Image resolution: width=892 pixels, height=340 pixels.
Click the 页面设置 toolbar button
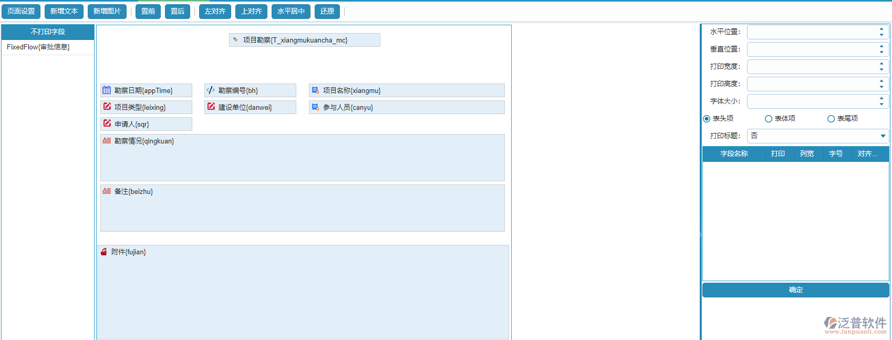tap(21, 11)
